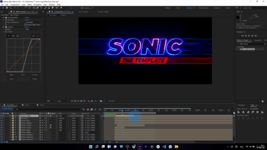Switch to the Character panel tab
Viewport: 267px width, 150px height.
pyautogui.click(x=258, y=40)
